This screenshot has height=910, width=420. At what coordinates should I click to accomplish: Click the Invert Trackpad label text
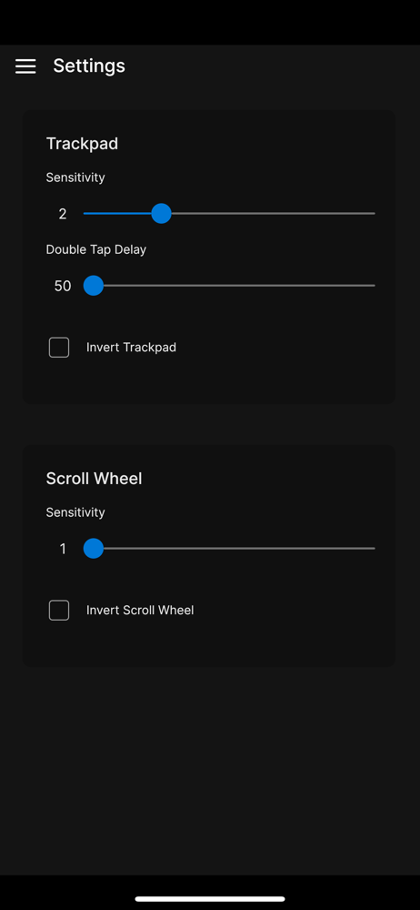pyautogui.click(x=131, y=348)
